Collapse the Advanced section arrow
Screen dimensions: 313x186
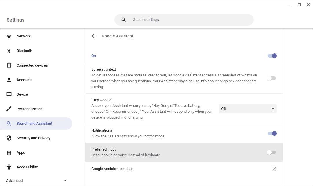pyautogui.click(x=65, y=180)
